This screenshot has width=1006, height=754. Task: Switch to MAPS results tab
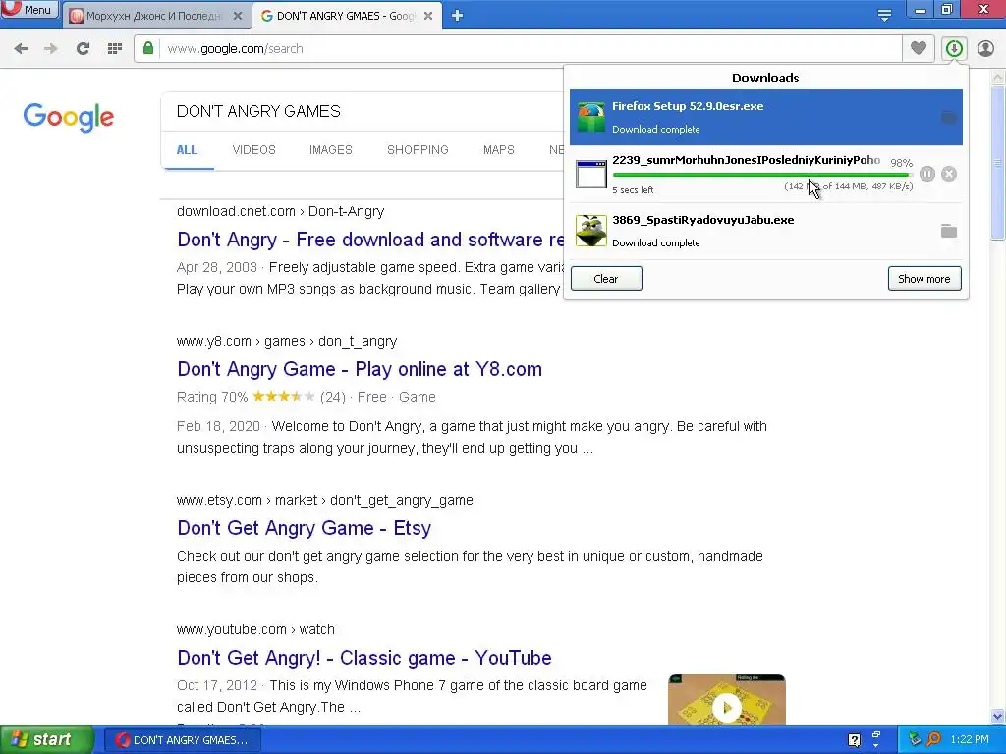[498, 150]
